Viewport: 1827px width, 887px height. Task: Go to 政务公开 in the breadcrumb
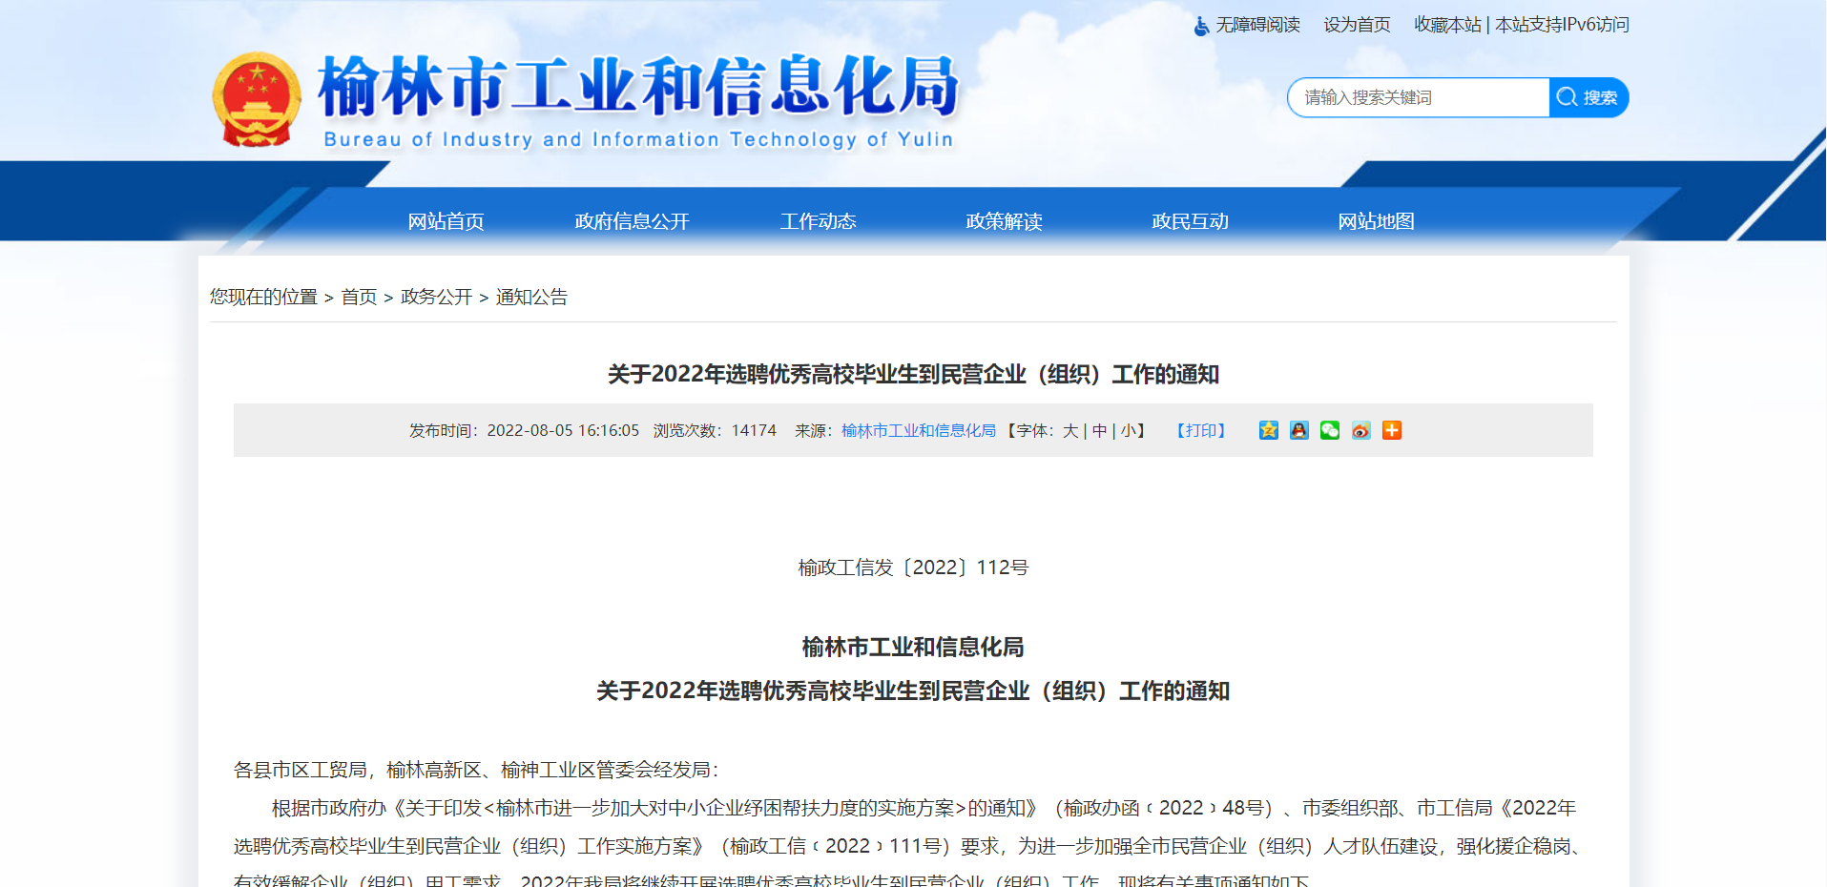pos(436,297)
